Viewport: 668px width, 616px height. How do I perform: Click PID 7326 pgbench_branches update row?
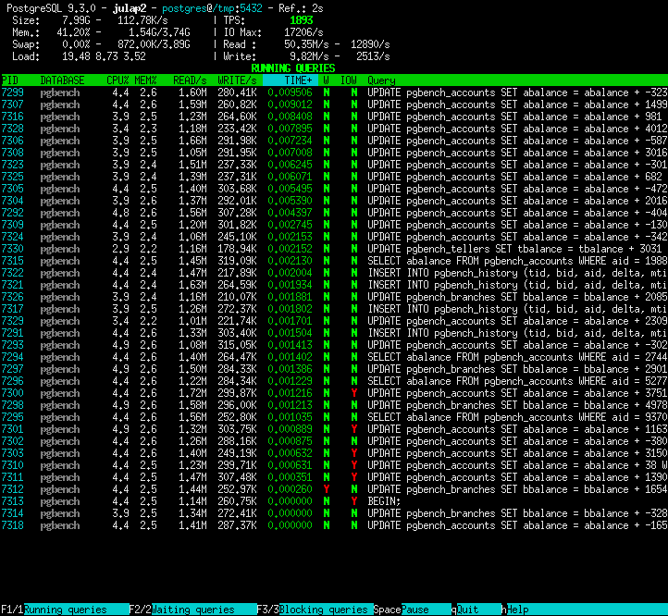pyautogui.click(x=334, y=297)
